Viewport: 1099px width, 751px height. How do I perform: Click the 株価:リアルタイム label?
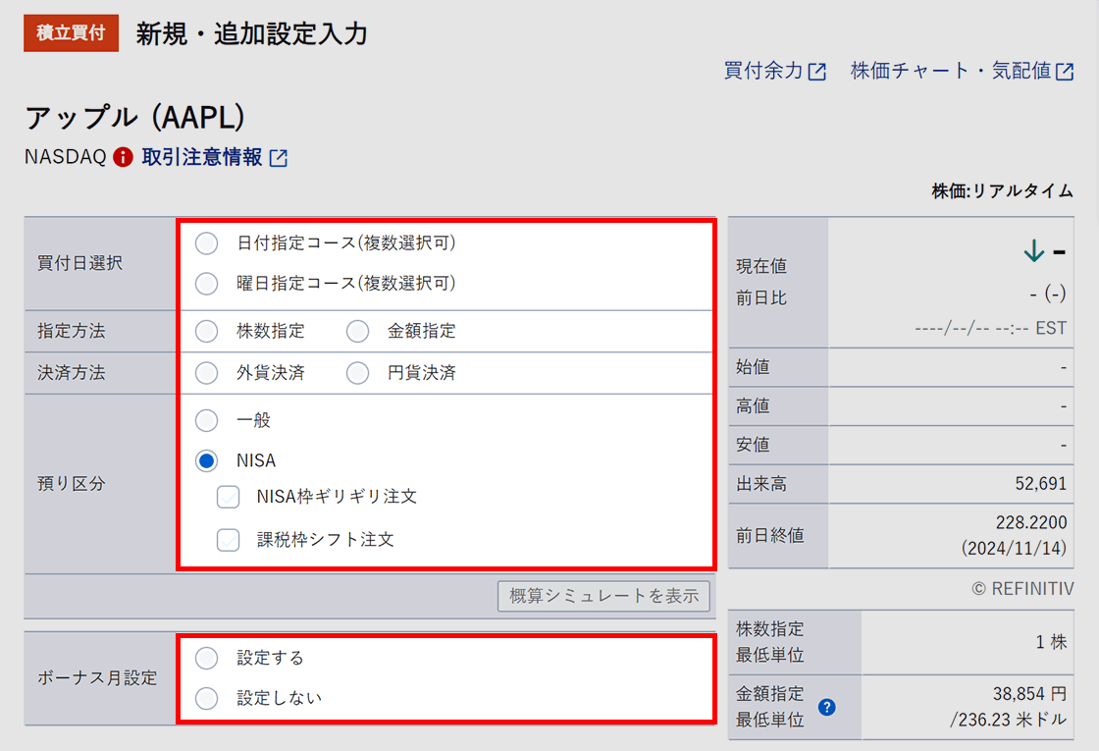pyautogui.click(x=1002, y=190)
